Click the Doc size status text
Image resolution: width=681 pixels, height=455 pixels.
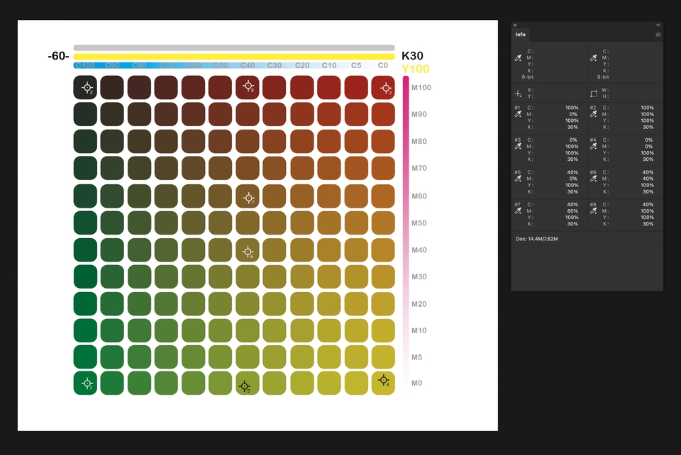537,239
